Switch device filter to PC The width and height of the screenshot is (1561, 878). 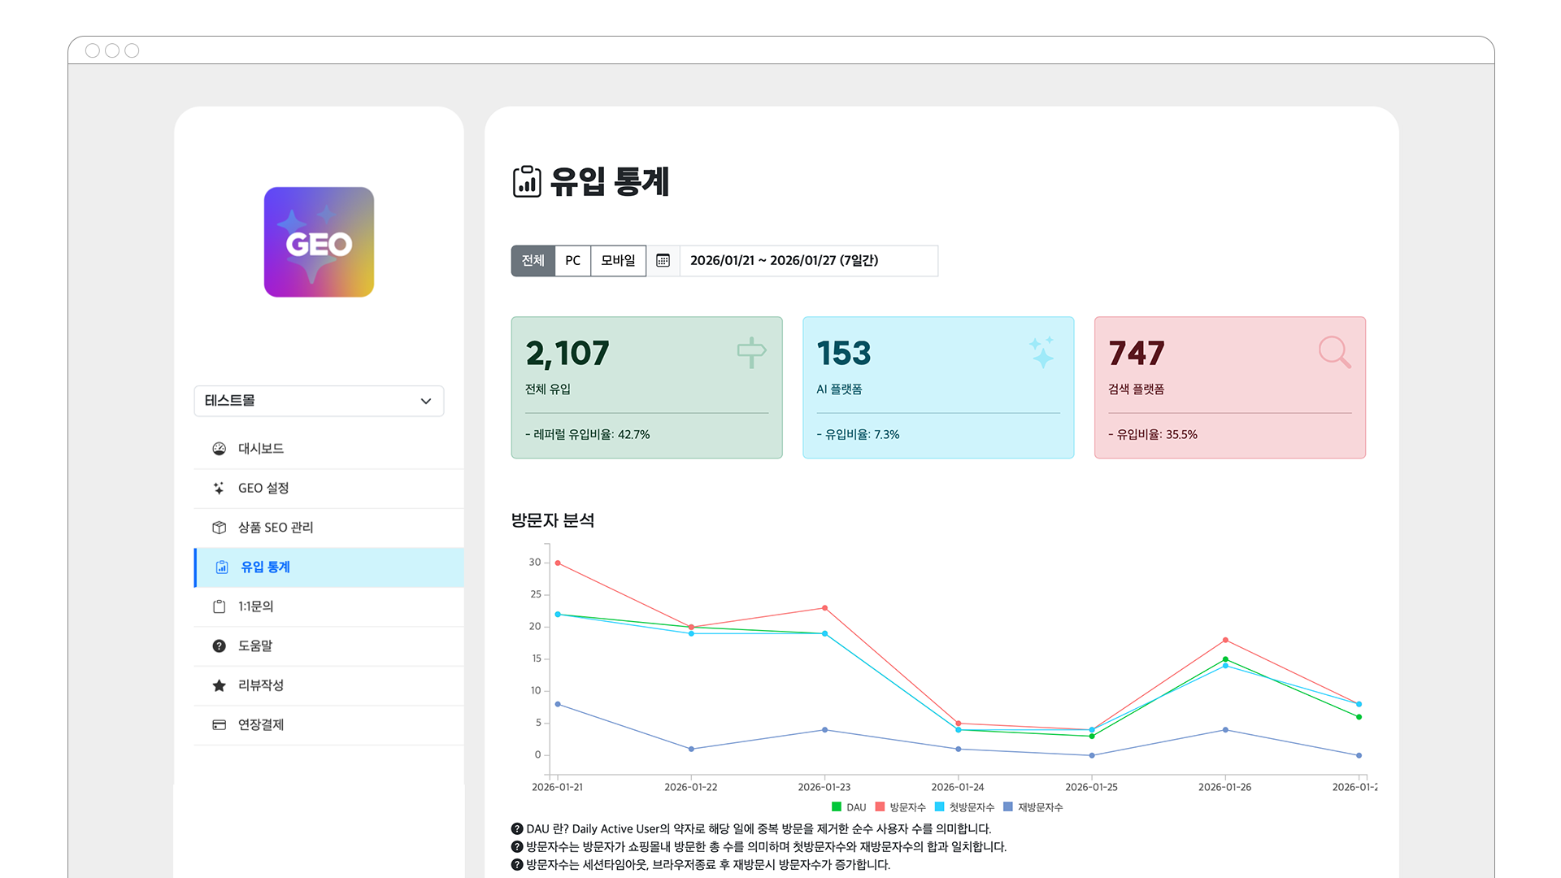(572, 261)
